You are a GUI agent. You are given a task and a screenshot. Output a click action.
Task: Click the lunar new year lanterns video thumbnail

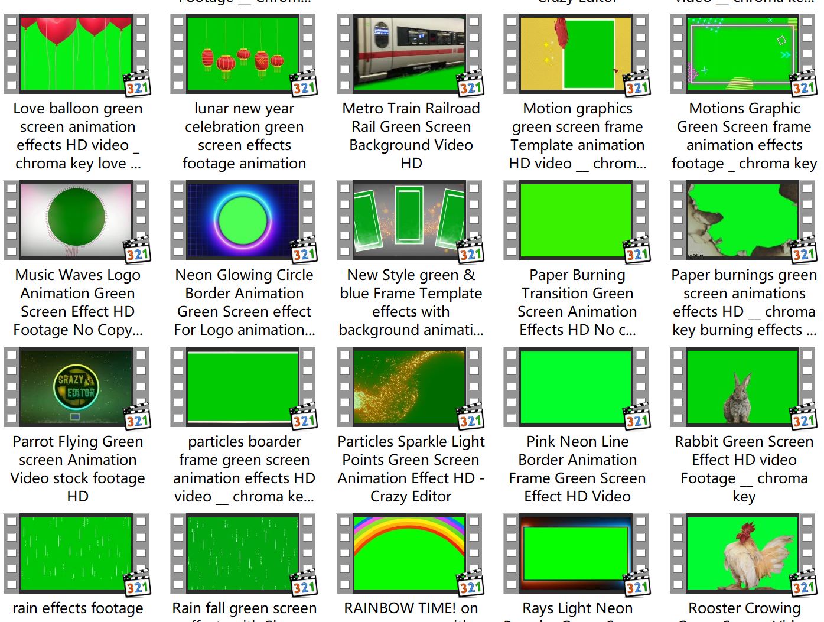click(x=243, y=54)
